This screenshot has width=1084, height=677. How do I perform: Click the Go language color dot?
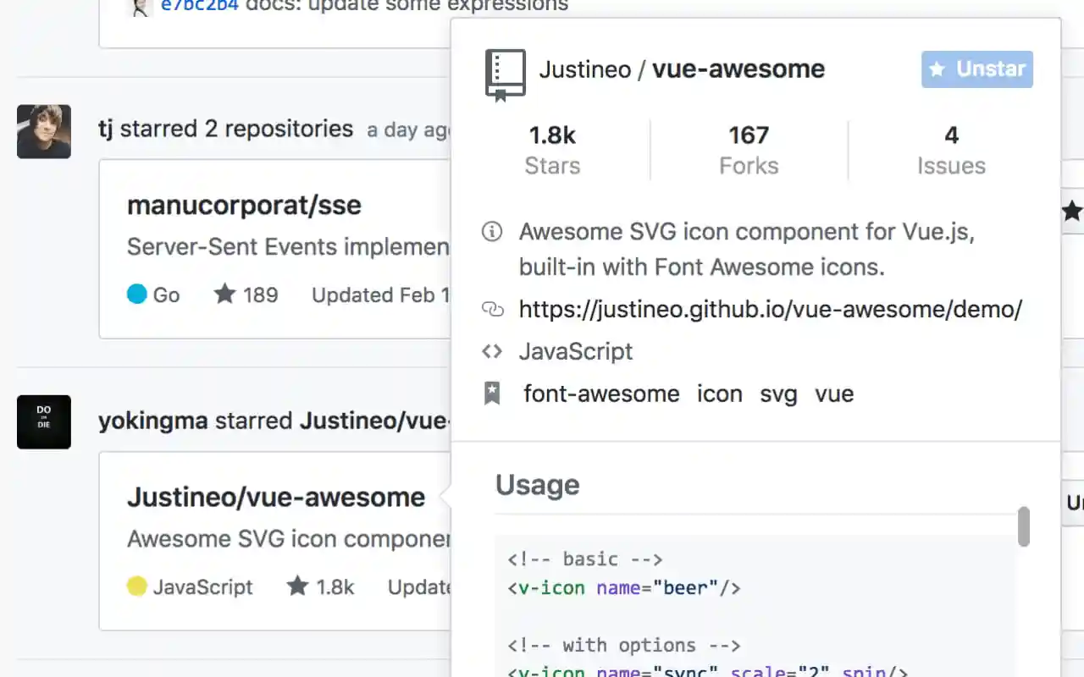(x=137, y=294)
